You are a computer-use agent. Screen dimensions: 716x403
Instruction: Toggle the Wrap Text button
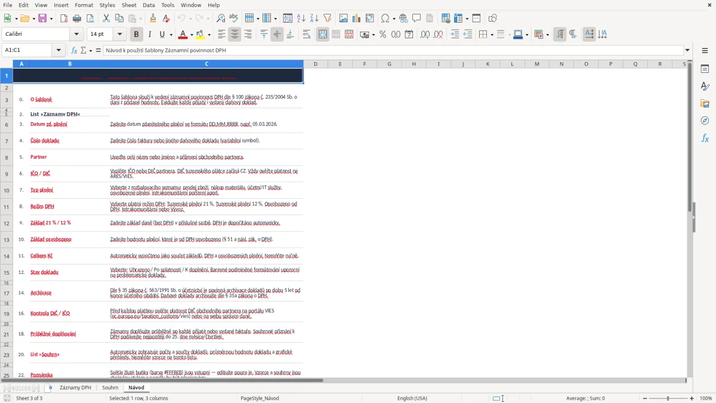pyautogui.click(x=307, y=35)
